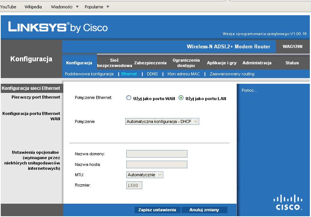311x217 pixels.
Task: Switch to Ograniczenia dostępu tab
Action: [186, 63]
